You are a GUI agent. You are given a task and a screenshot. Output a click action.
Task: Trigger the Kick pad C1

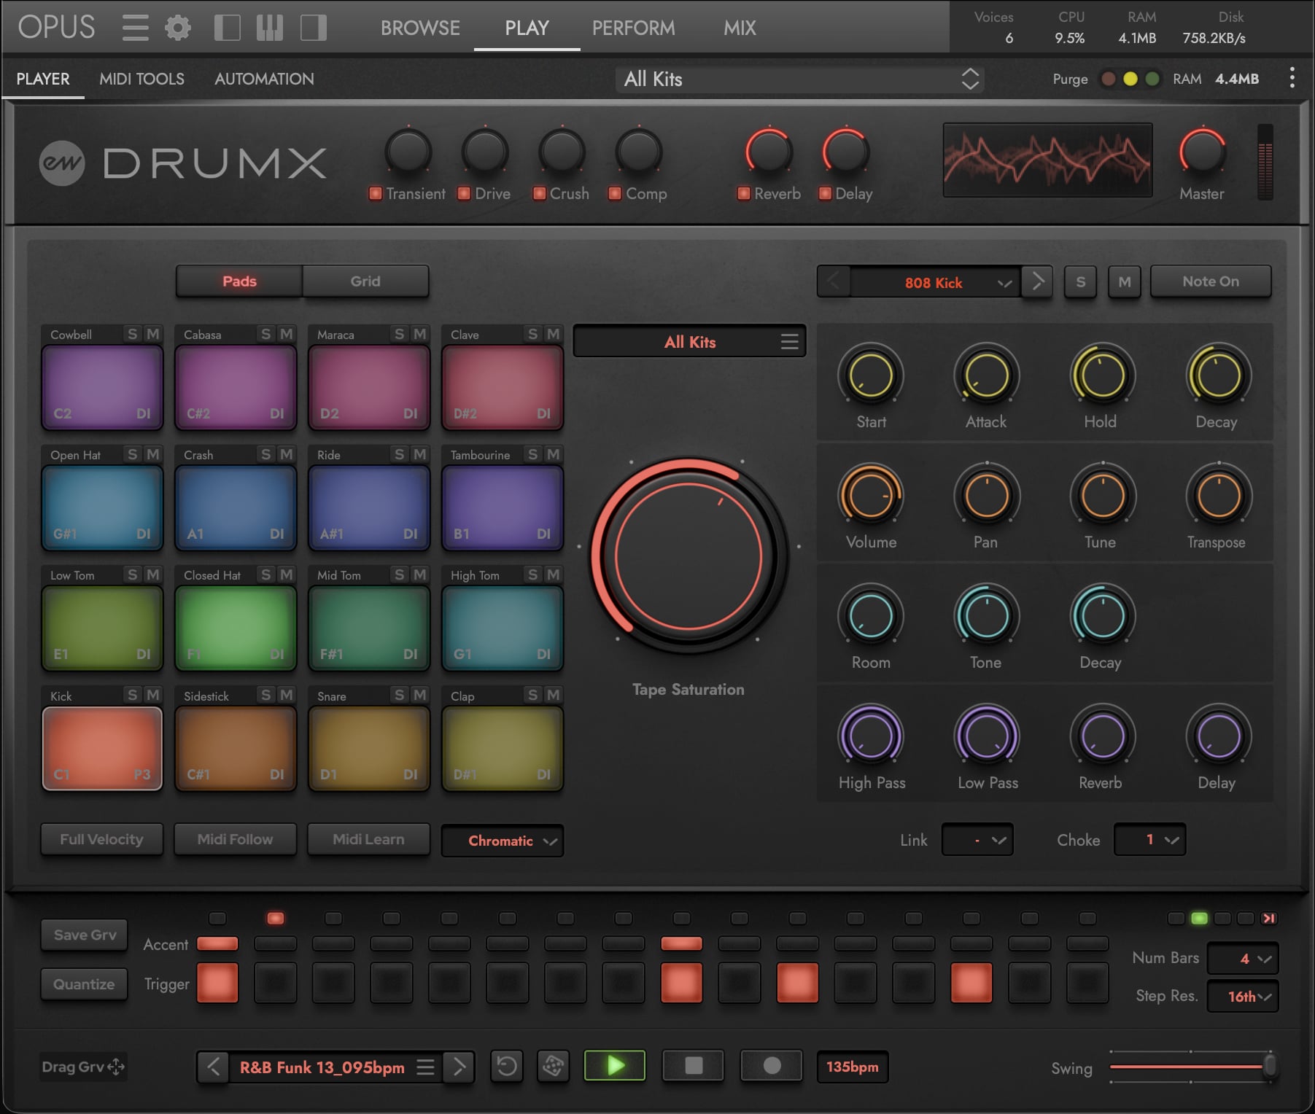pos(102,749)
